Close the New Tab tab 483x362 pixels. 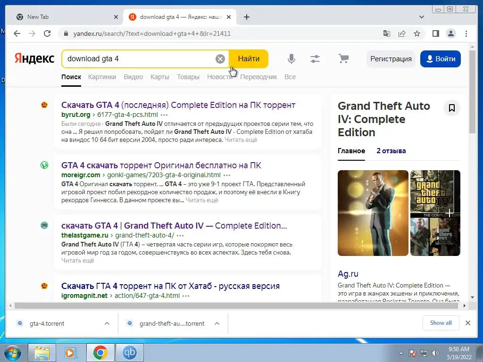(x=116, y=17)
